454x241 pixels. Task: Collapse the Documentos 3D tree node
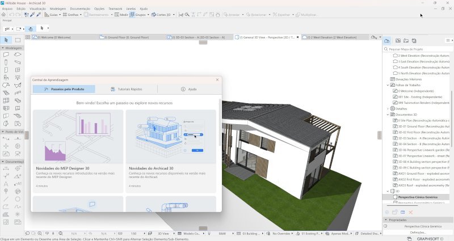(388, 115)
